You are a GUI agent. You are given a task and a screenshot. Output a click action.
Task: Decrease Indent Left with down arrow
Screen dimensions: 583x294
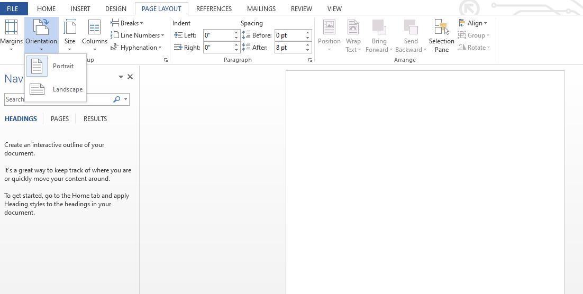236,38
